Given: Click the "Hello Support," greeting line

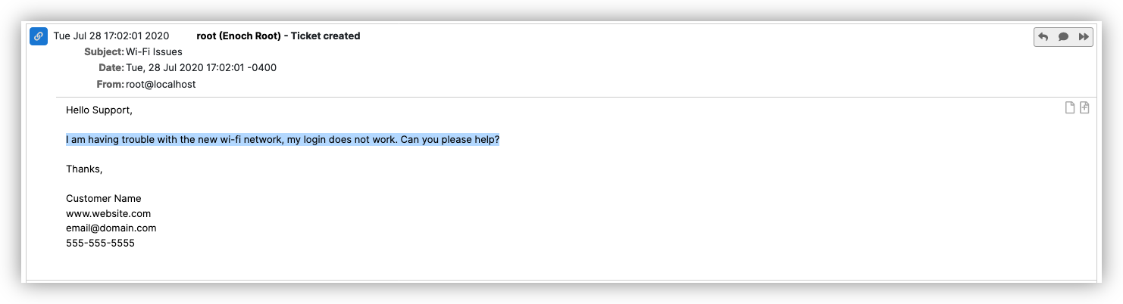Looking at the screenshot, I should pos(99,110).
